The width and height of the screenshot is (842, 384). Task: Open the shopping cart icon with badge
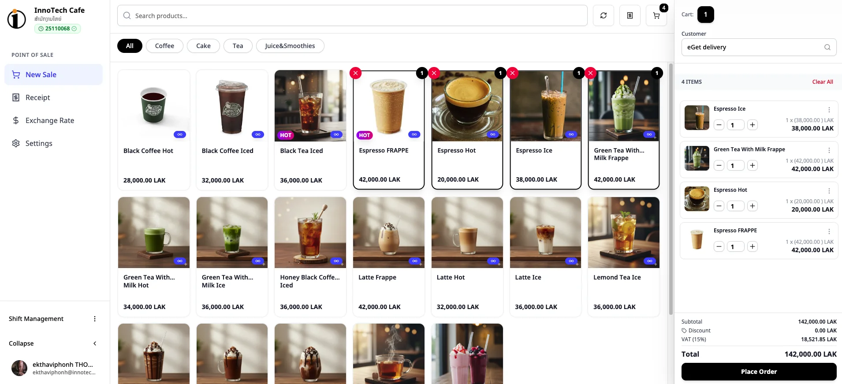656,16
